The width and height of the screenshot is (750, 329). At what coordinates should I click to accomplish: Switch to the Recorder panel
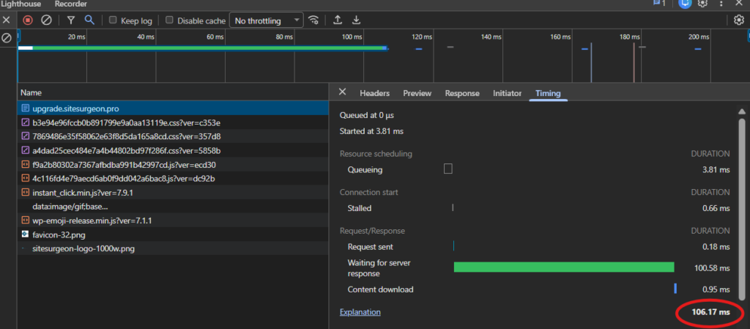[71, 4]
